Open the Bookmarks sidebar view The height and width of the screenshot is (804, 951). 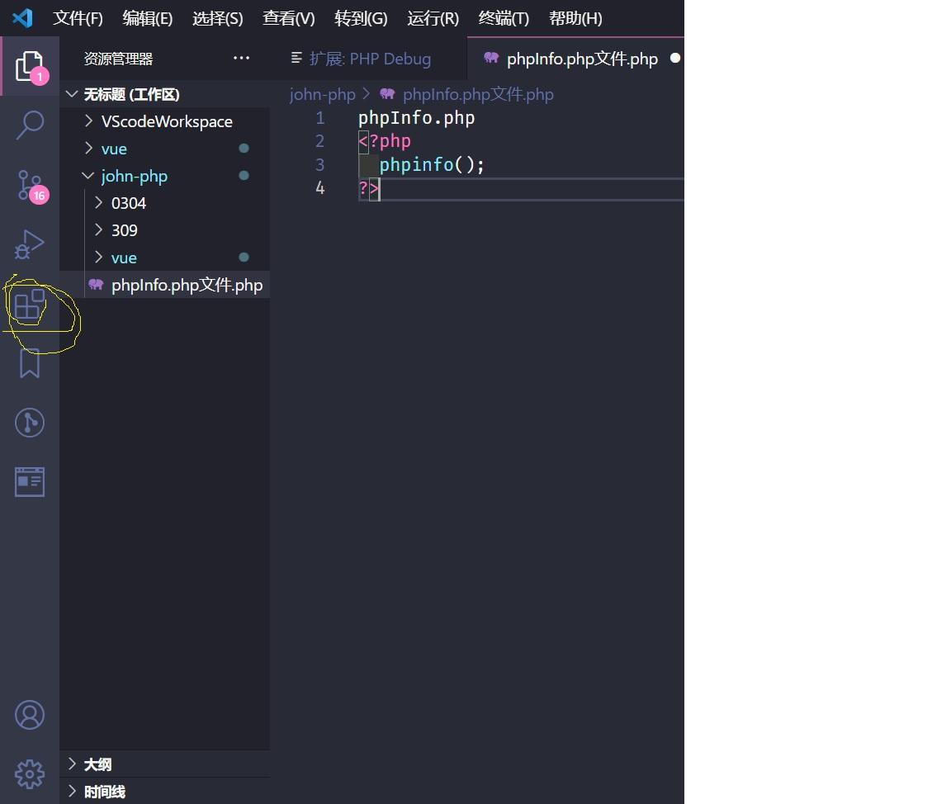(30, 363)
